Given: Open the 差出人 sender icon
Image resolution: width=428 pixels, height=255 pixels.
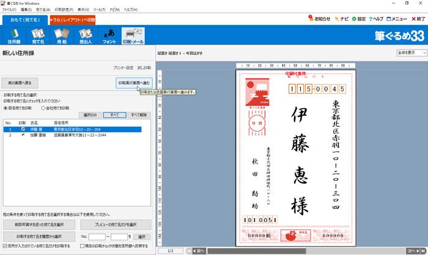Looking at the screenshot, I should tap(87, 35).
